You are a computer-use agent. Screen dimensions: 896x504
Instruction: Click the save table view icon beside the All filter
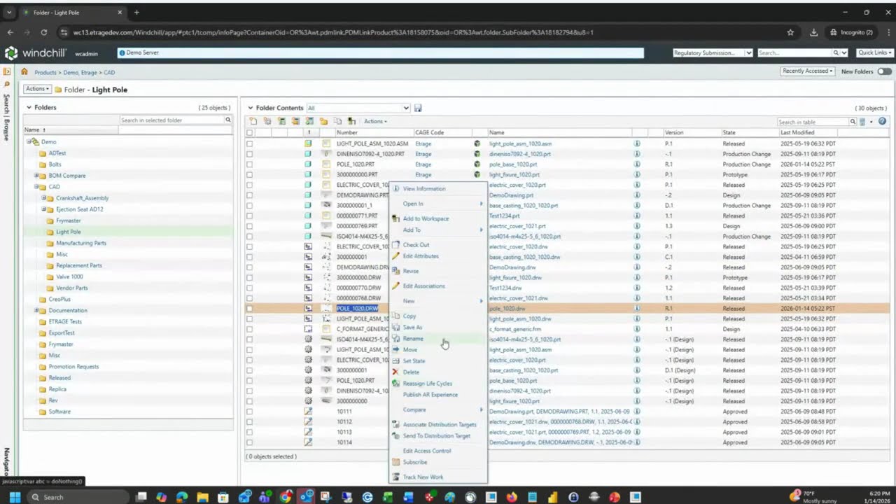point(418,108)
